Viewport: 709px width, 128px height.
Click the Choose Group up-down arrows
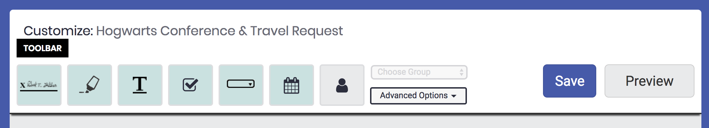461,72
